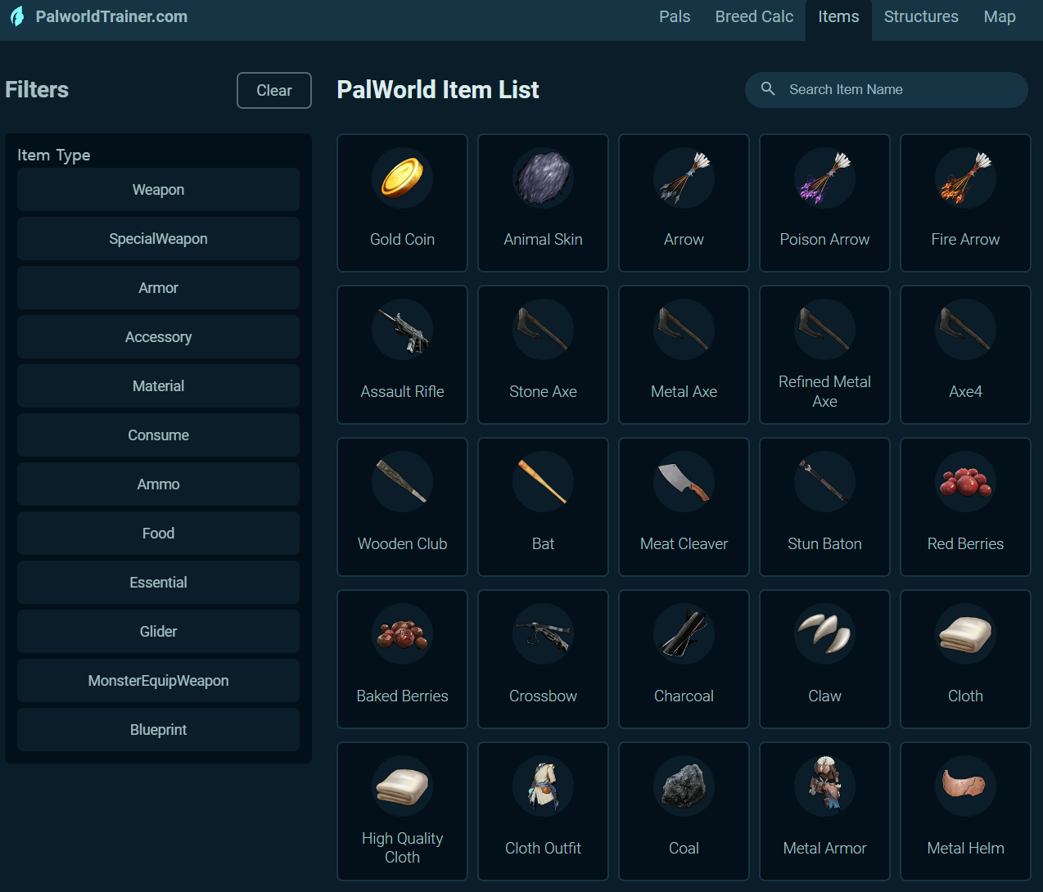Open the Breed Calc page
The height and width of the screenshot is (892, 1043).
(x=754, y=17)
